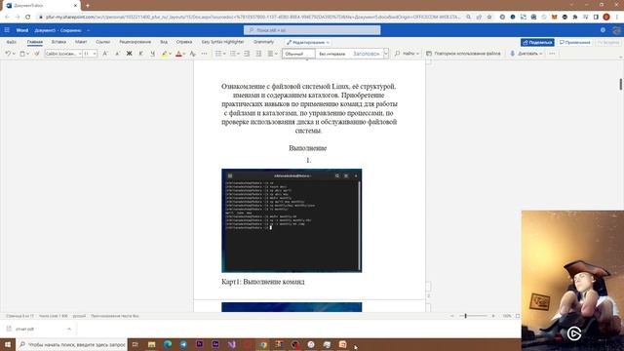Click zoom in plus button
624x351 pixels.
pos(493,316)
